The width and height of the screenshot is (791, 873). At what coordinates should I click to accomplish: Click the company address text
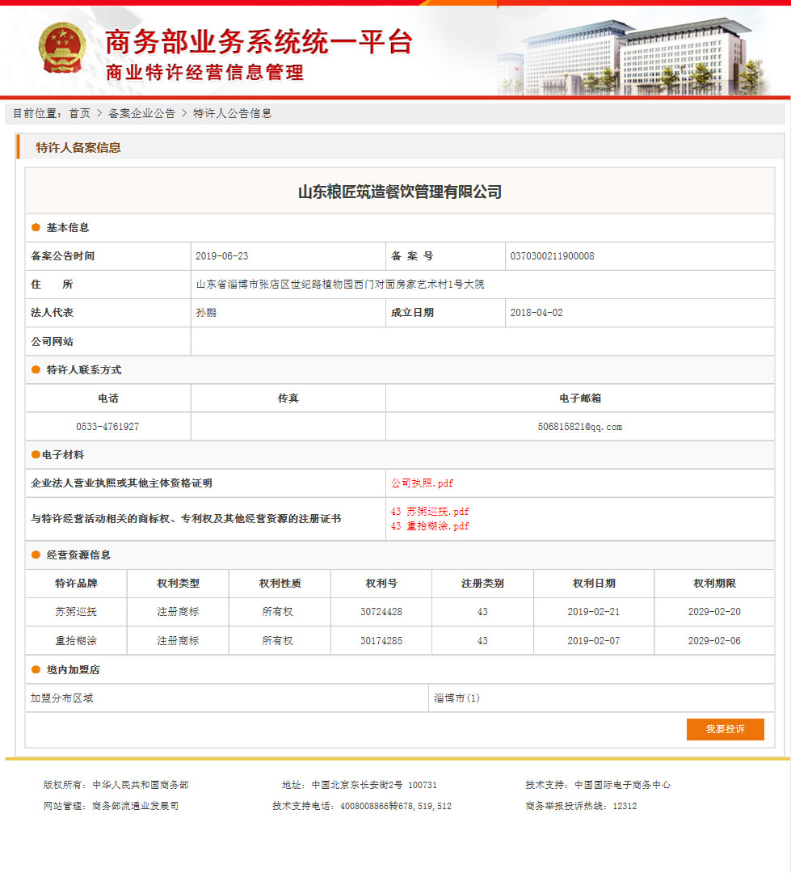(x=340, y=285)
